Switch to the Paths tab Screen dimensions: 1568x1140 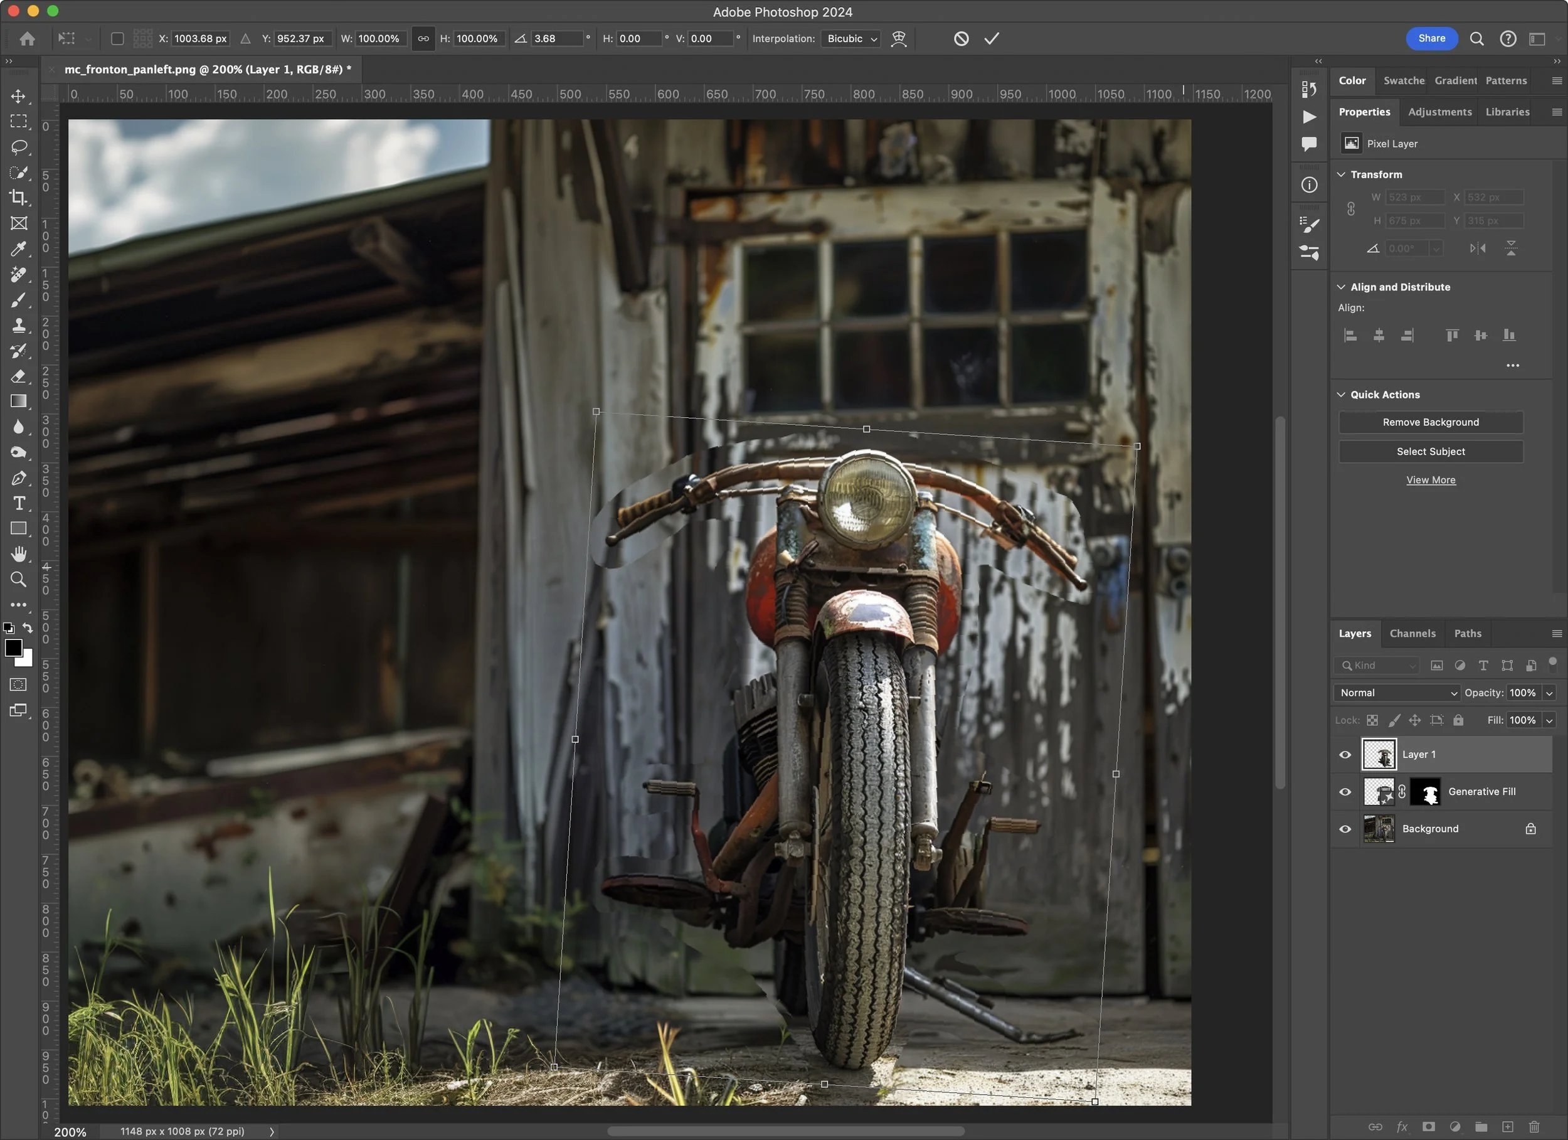pos(1467,634)
